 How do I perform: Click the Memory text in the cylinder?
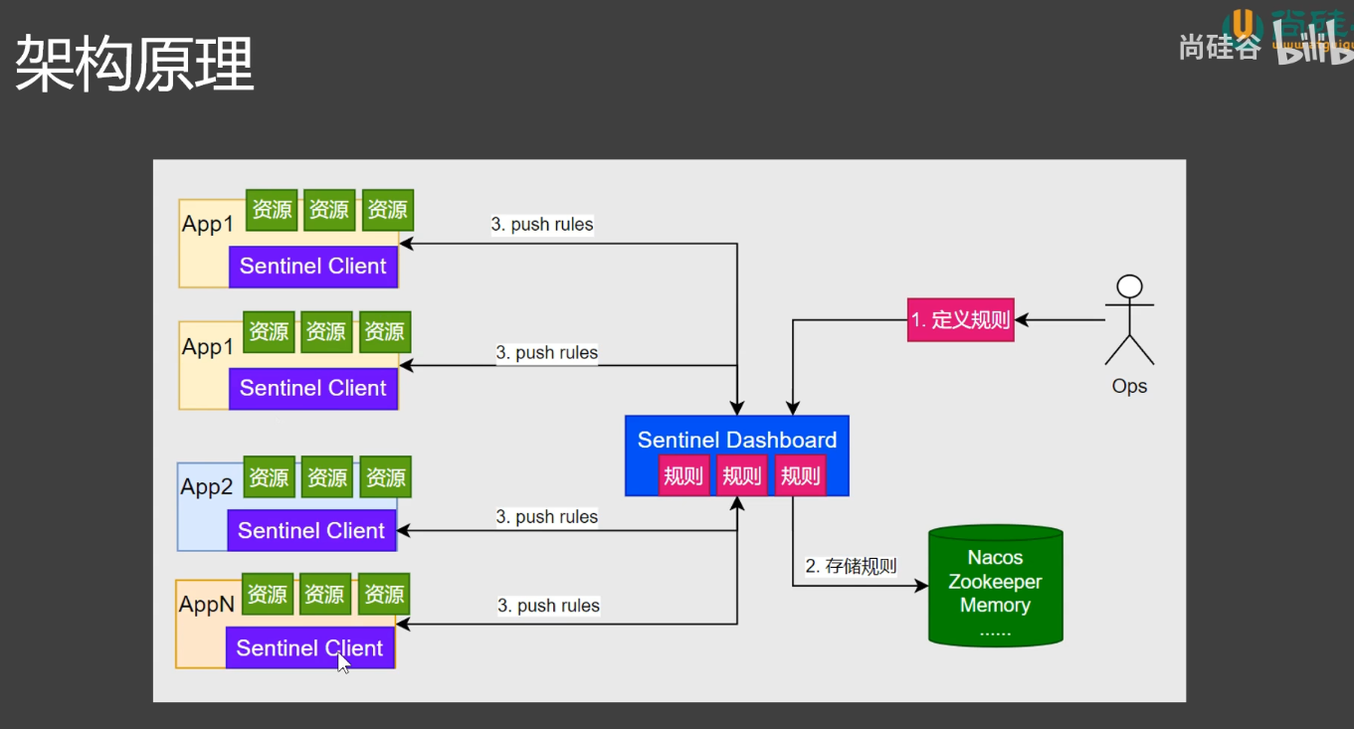tap(995, 605)
